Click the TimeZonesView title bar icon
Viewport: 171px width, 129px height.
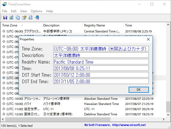[x=5, y=4]
